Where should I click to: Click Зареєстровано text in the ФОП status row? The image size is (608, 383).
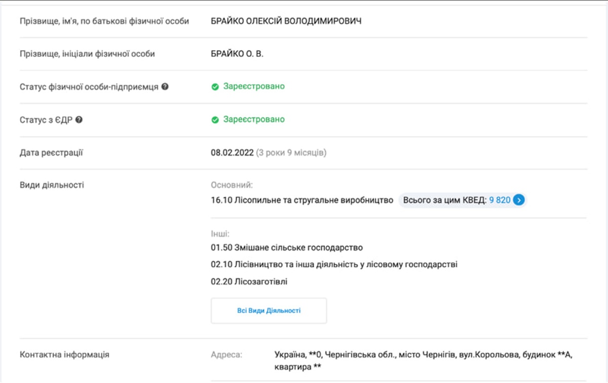pos(254,87)
